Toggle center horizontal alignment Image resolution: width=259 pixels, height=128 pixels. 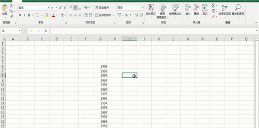75,15
